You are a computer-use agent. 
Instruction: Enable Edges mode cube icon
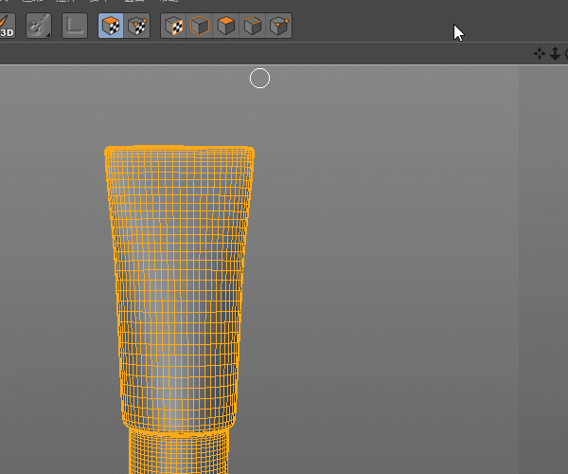point(253,26)
